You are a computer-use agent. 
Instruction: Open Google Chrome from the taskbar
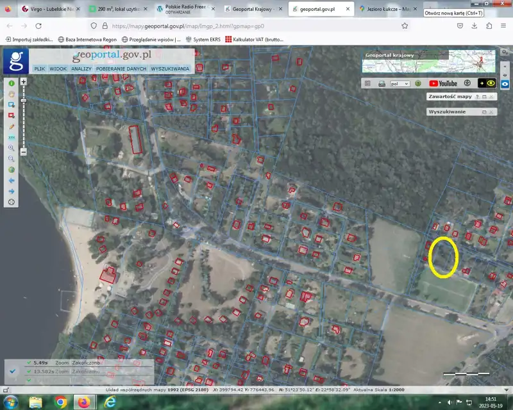tap(60, 402)
